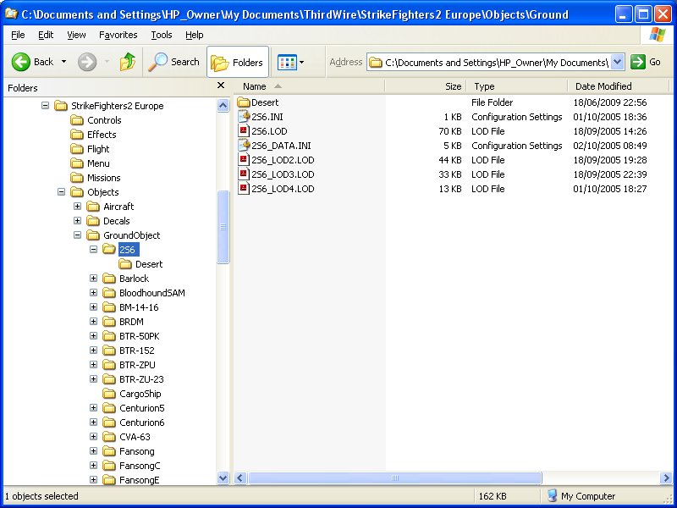This screenshot has height=508, width=677.
Task: Expand the BRDM tree node
Action: [93, 322]
